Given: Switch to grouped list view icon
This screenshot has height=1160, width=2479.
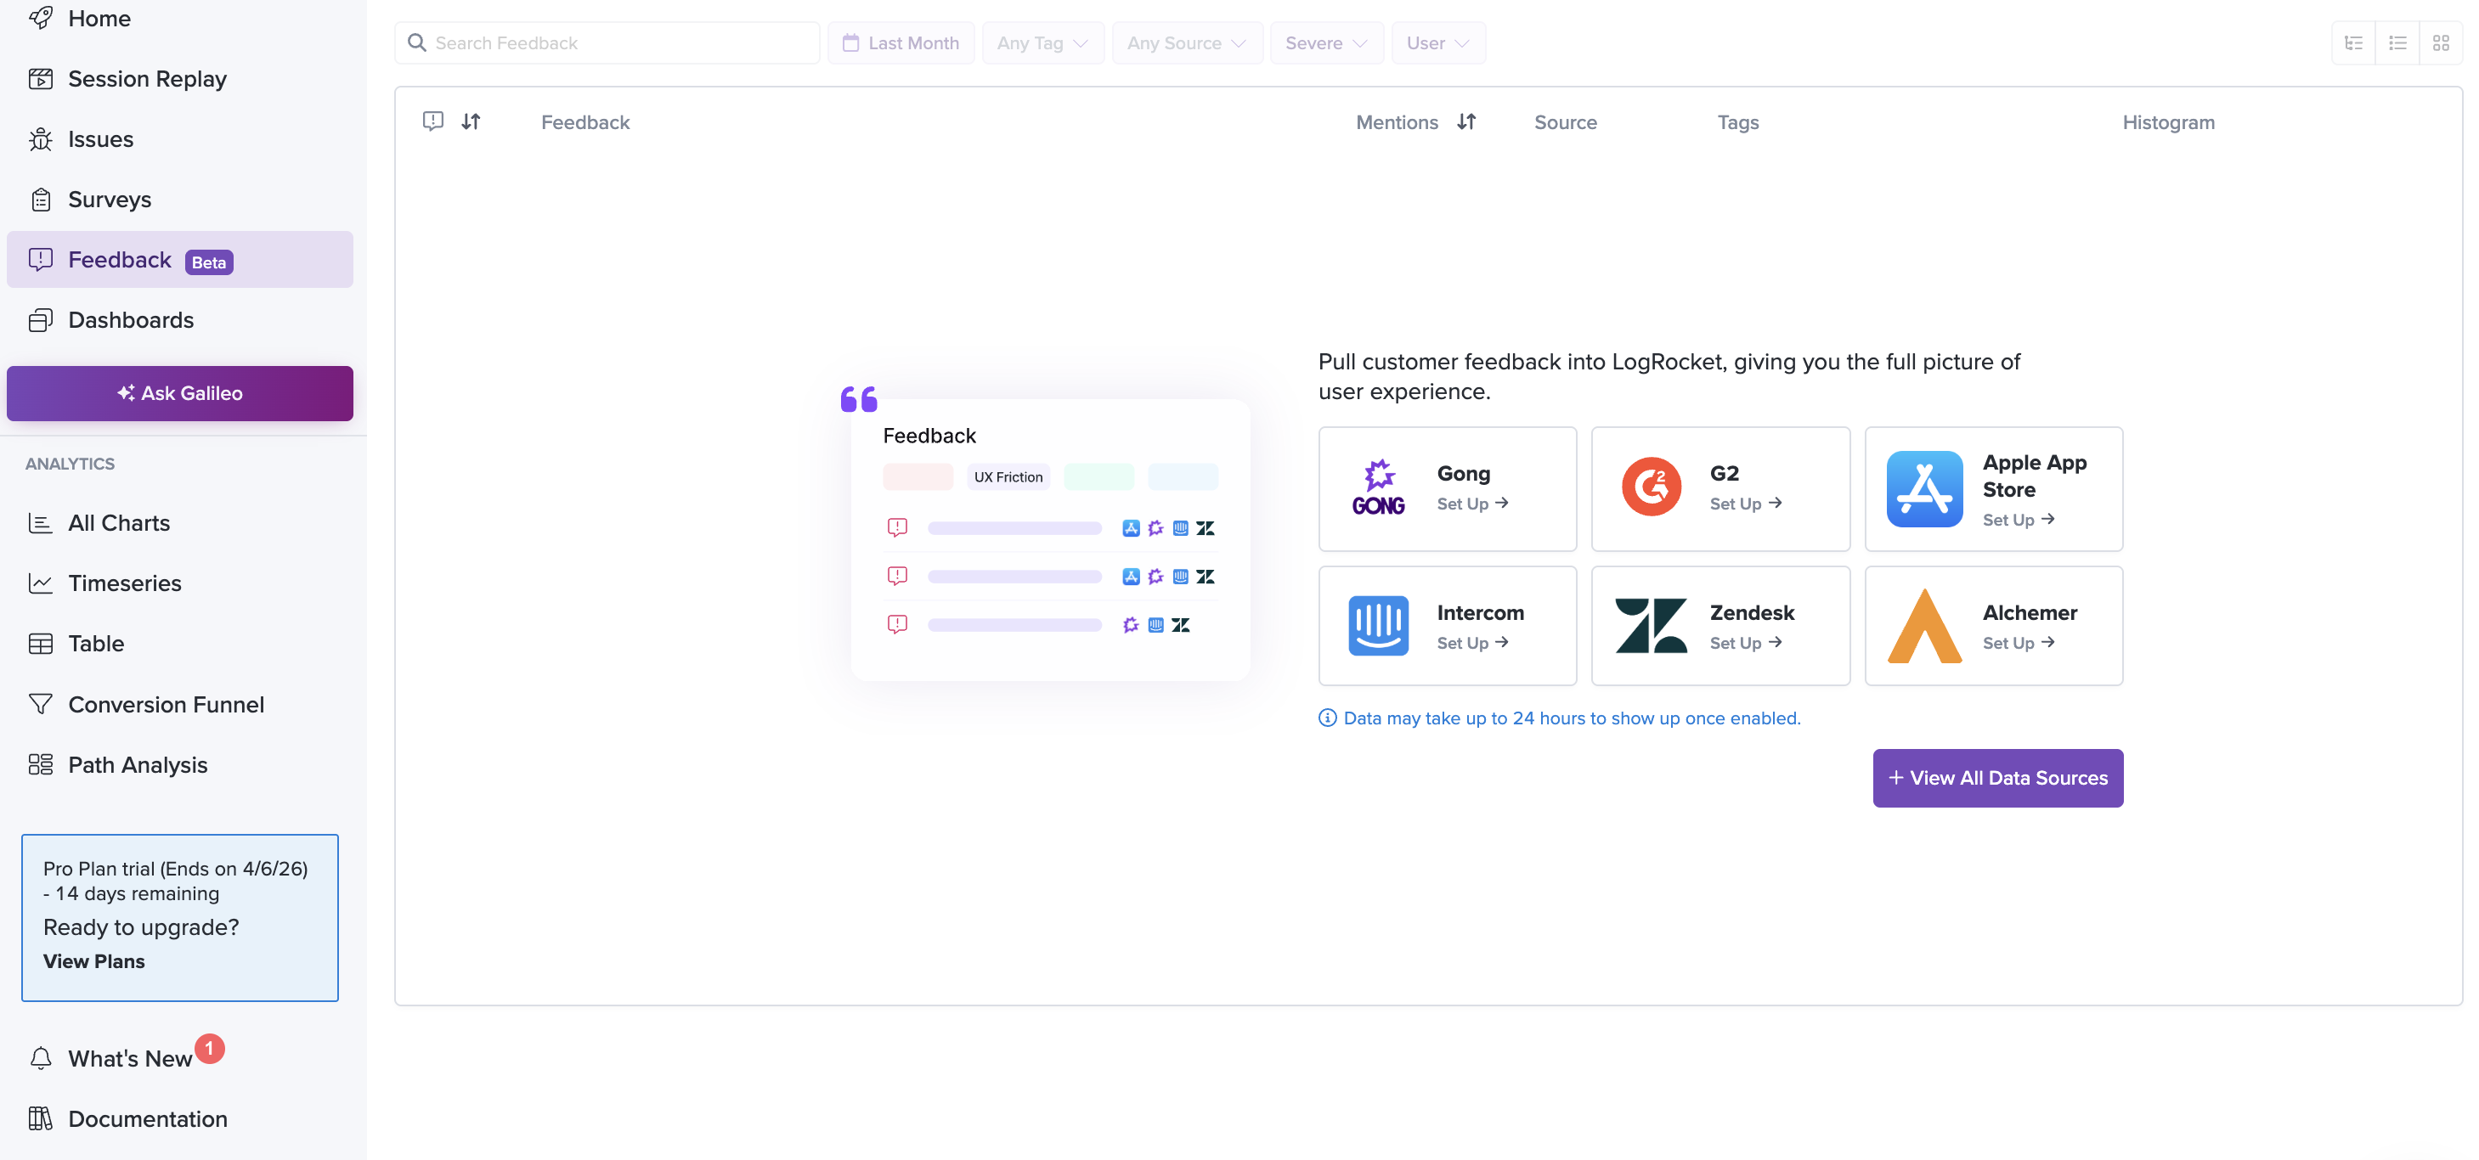Looking at the screenshot, I should point(2354,43).
